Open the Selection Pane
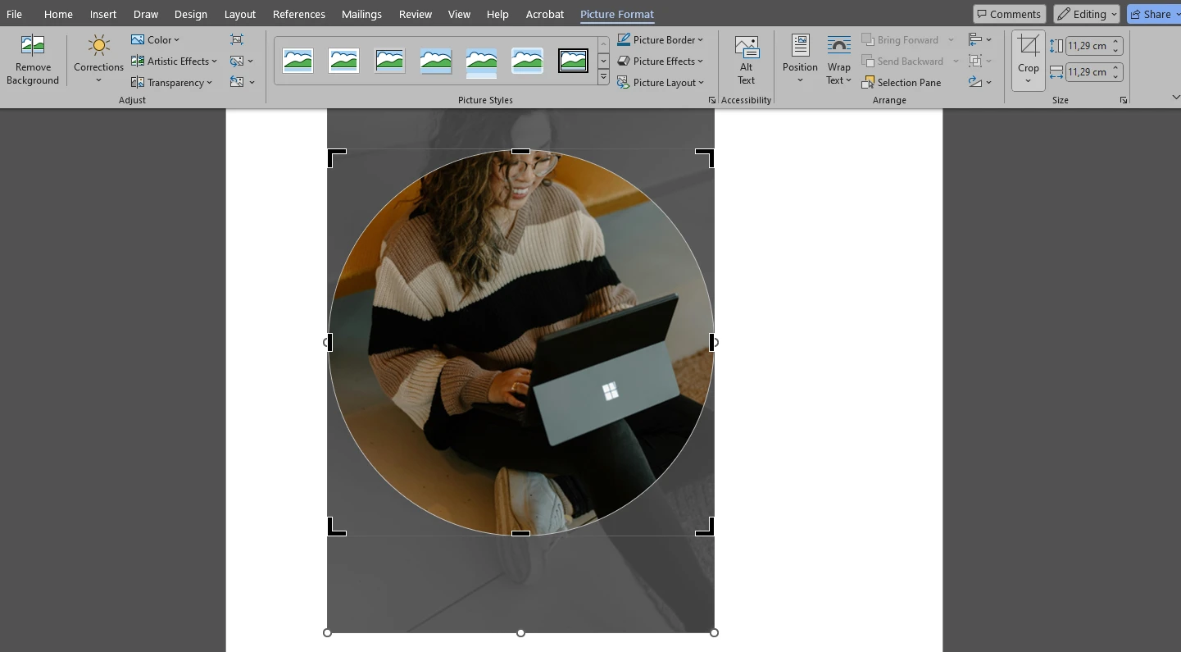Screen dimensions: 1181x652 point(902,82)
